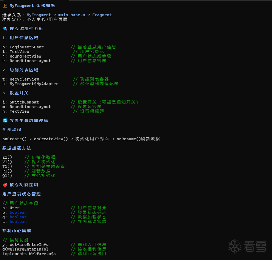Click the 'l: TextView' line
Screen dimensions: 272x260
(x=16, y=52)
